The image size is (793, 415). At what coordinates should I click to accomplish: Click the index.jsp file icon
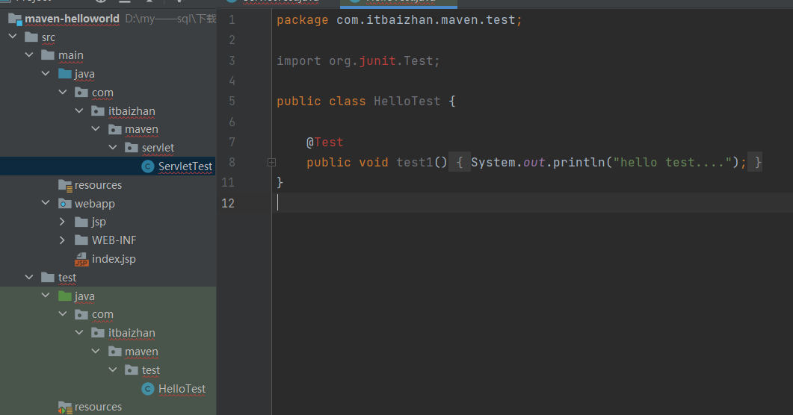(81, 259)
